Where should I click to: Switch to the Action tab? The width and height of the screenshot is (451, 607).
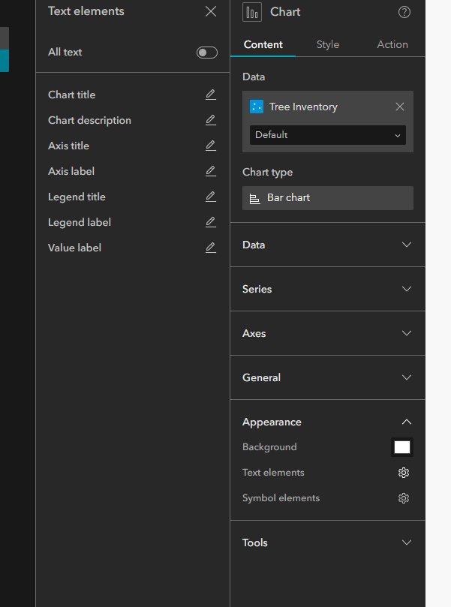click(392, 44)
